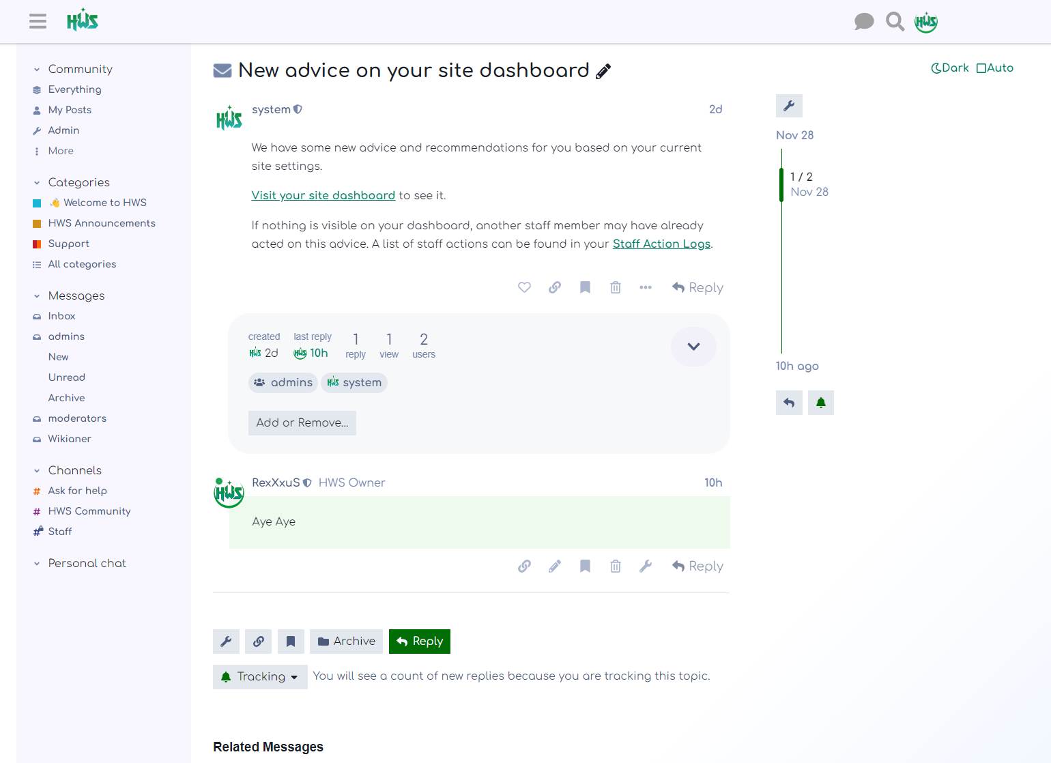Click the search magnifier icon
This screenshot has height=763, width=1051.
point(895,22)
